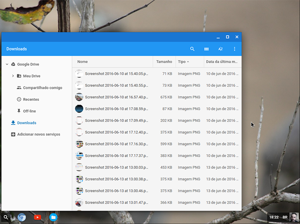Select the Downloads folder label
This screenshot has height=224, width=300.
click(27, 123)
